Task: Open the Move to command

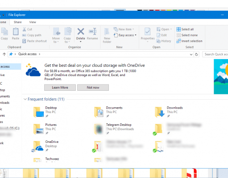Action: tap(56, 35)
